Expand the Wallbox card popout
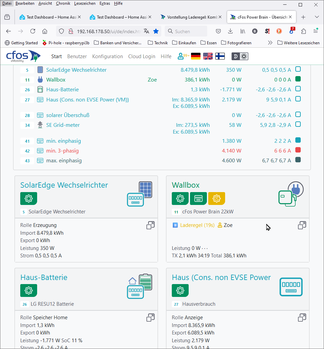The image size is (324, 349). click(302, 226)
